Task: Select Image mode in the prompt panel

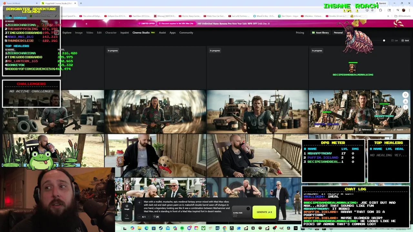Action: point(127,207)
